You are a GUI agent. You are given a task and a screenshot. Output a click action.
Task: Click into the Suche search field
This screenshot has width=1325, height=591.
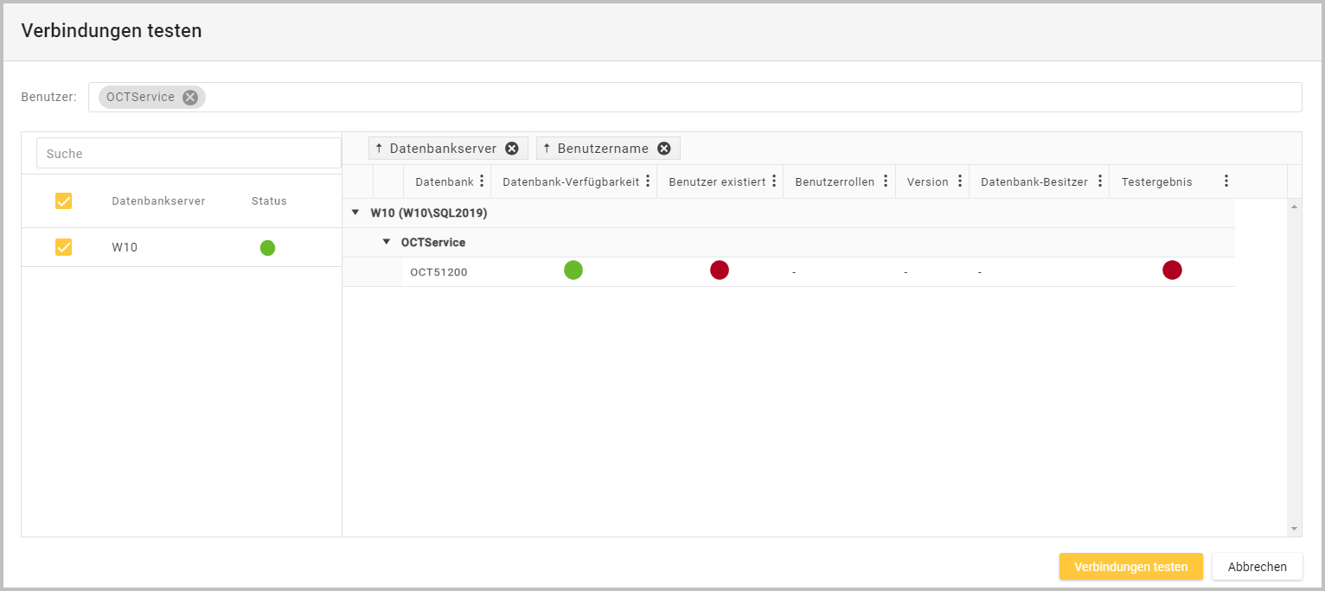(x=189, y=154)
